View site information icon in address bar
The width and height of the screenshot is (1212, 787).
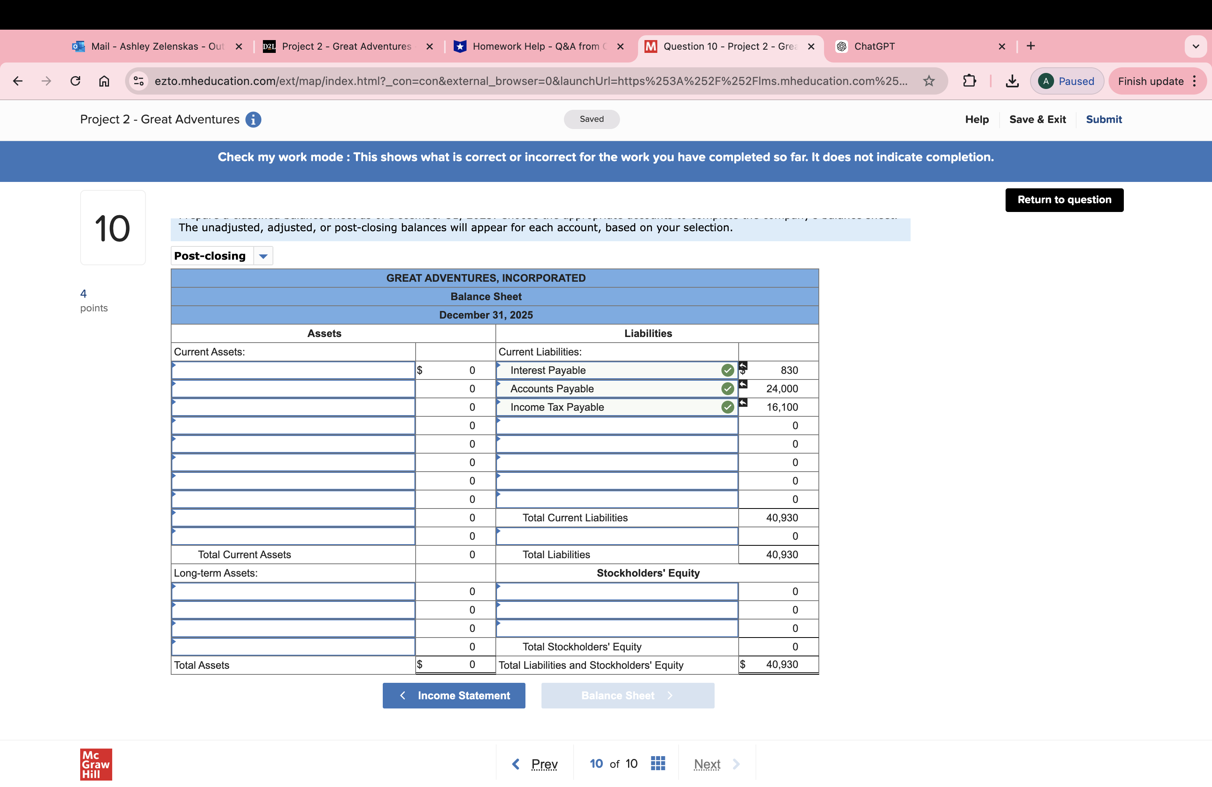click(139, 81)
